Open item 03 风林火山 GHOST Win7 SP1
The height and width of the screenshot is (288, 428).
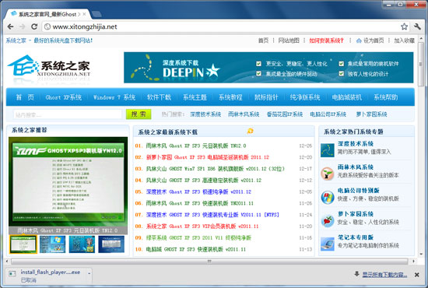pos(215,169)
